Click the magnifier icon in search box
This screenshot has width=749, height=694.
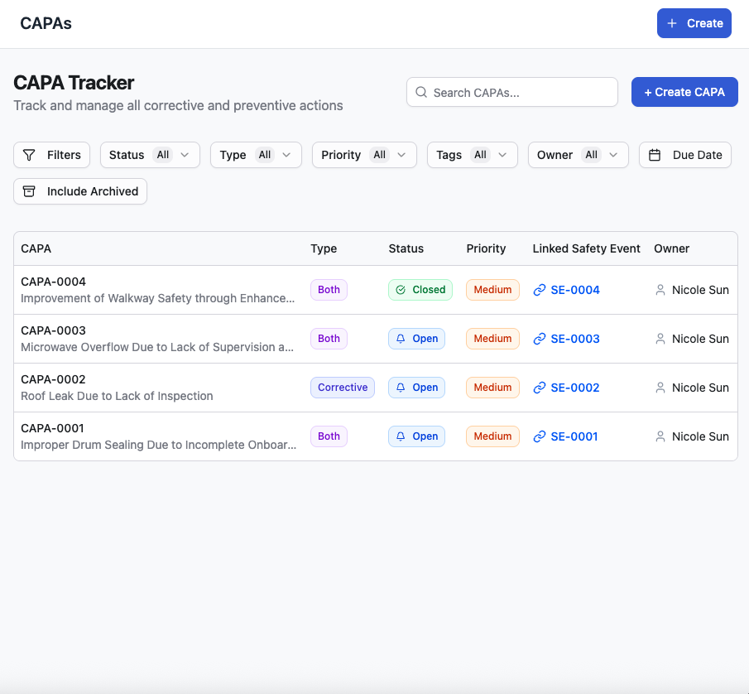tap(421, 93)
